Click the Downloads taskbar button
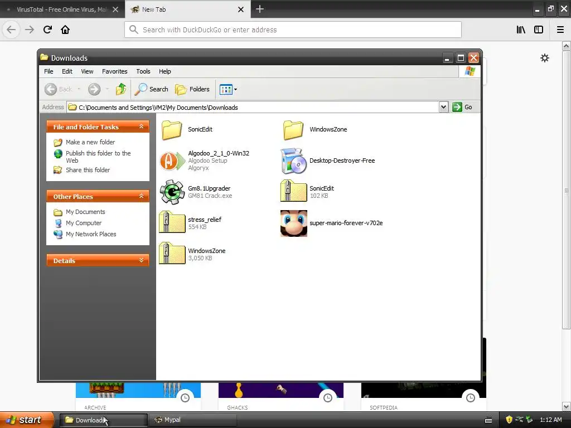The width and height of the screenshot is (571, 428). point(104,420)
